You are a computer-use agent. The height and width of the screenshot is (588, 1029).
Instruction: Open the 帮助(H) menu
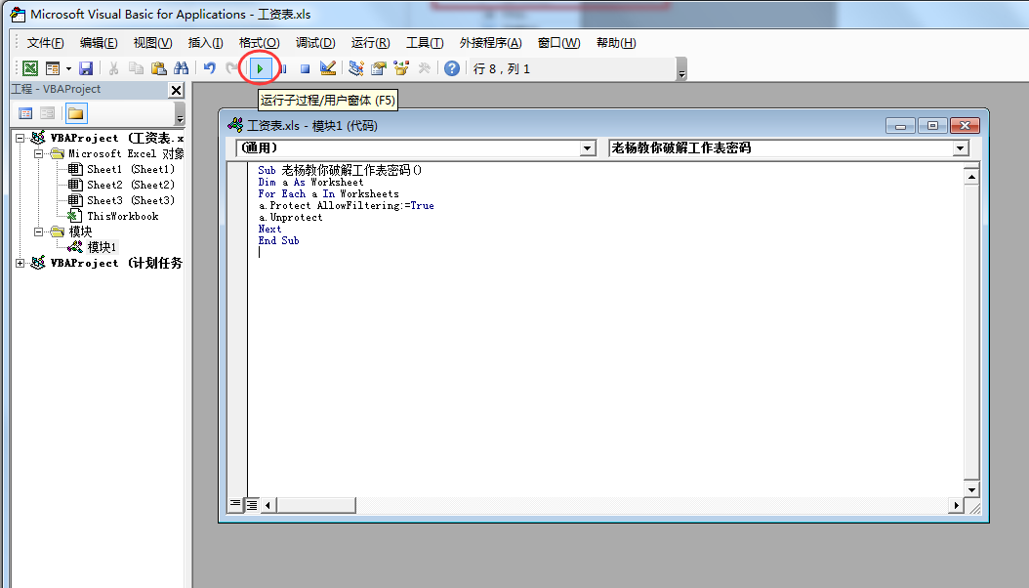pos(616,43)
